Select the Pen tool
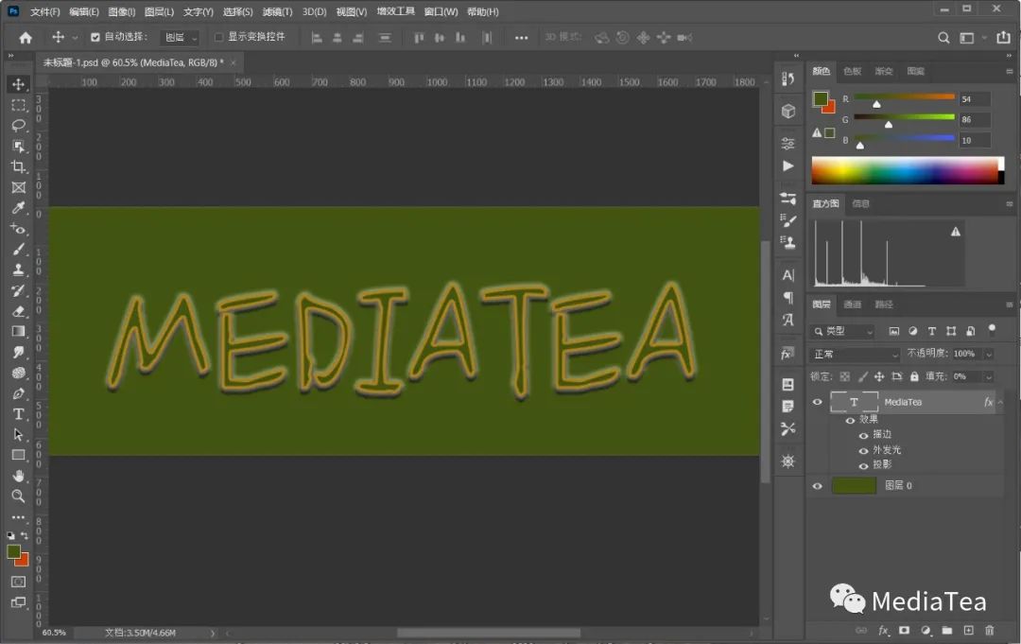1021x644 pixels. tap(18, 393)
